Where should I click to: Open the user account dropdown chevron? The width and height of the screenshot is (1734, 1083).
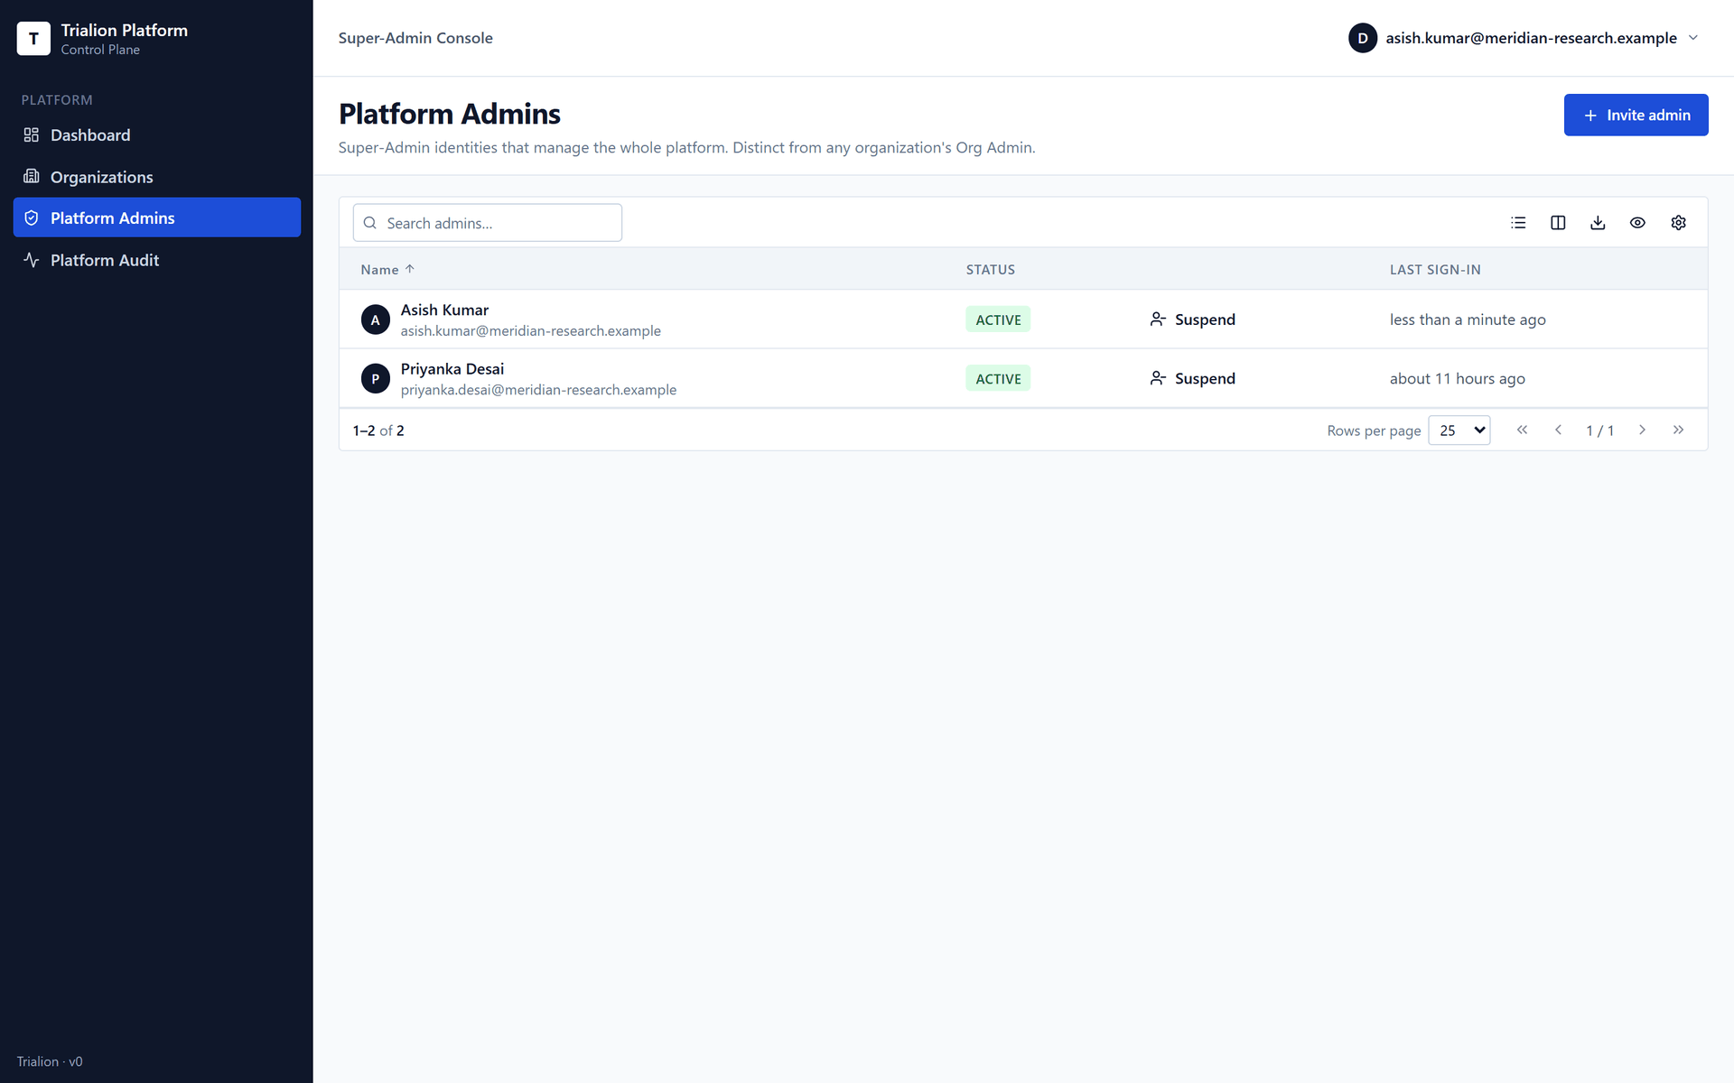point(1693,38)
